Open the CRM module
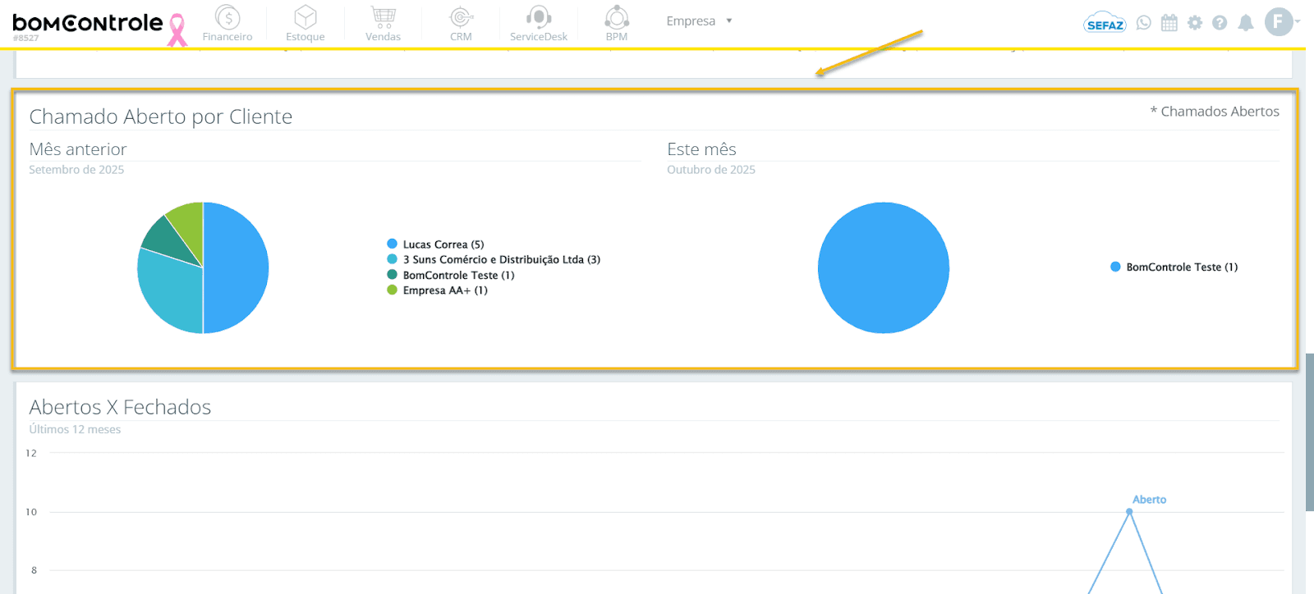The image size is (1314, 594). [x=461, y=23]
